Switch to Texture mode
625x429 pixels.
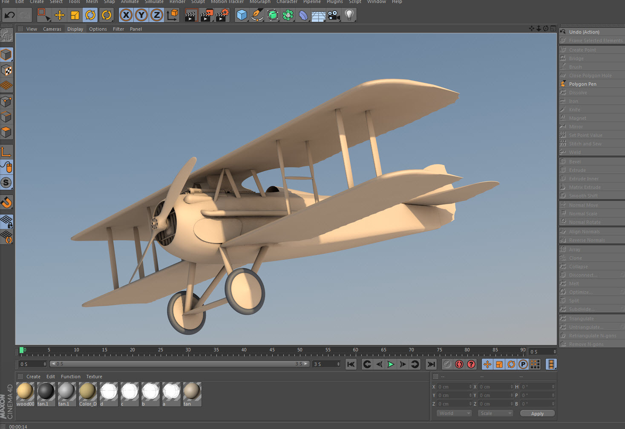click(x=6, y=70)
